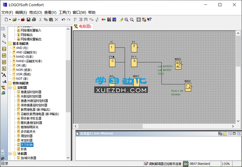Screen dimensions: 242x167
Task: Click block F1 flag on the canvas
Action: point(134,48)
